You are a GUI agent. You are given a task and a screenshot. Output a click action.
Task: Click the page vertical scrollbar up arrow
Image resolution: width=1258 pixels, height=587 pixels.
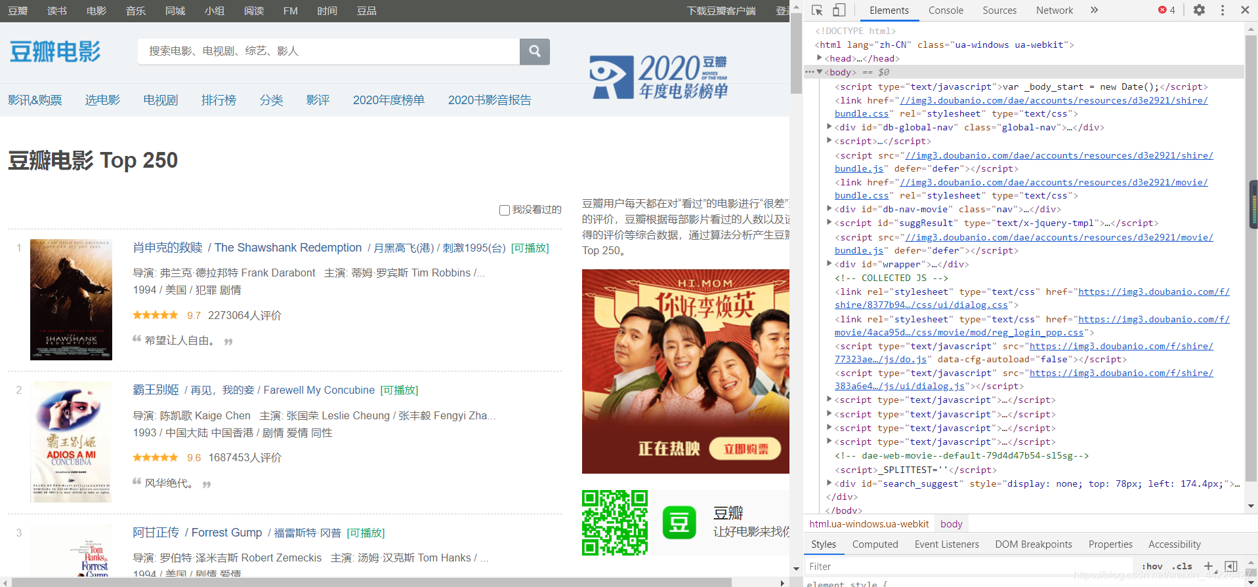click(x=796, y=7)
